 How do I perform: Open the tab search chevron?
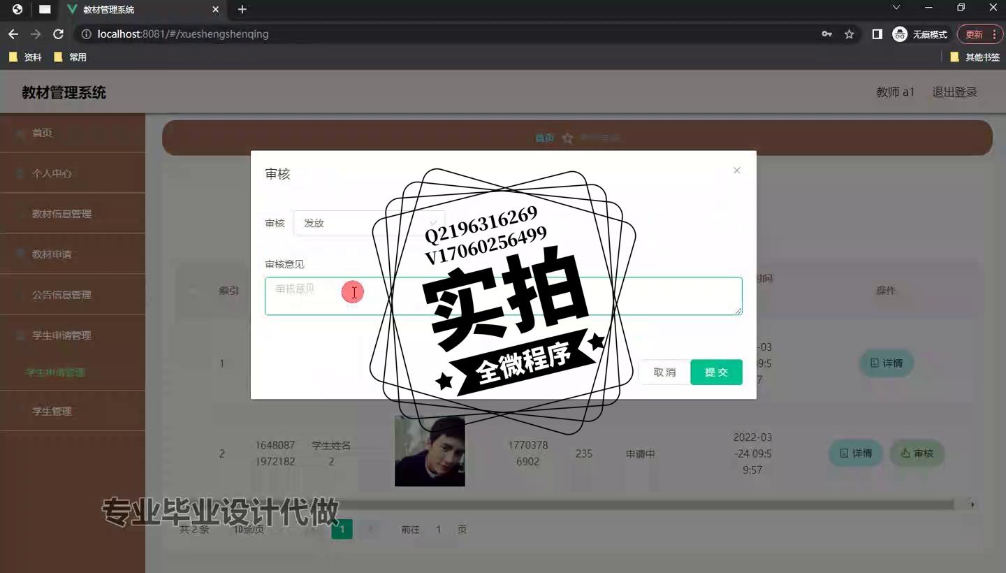pos(896,8)
